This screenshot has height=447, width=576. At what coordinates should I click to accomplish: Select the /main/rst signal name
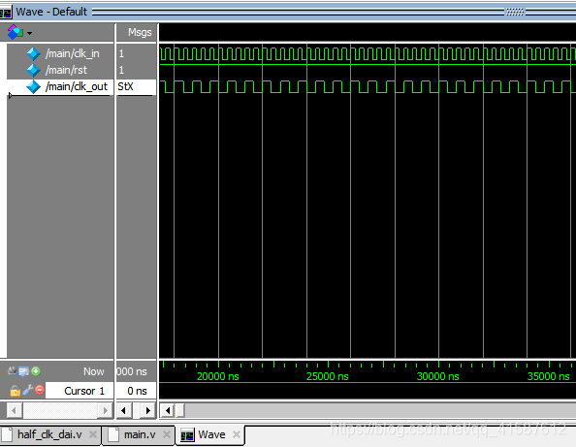point(66,70)
